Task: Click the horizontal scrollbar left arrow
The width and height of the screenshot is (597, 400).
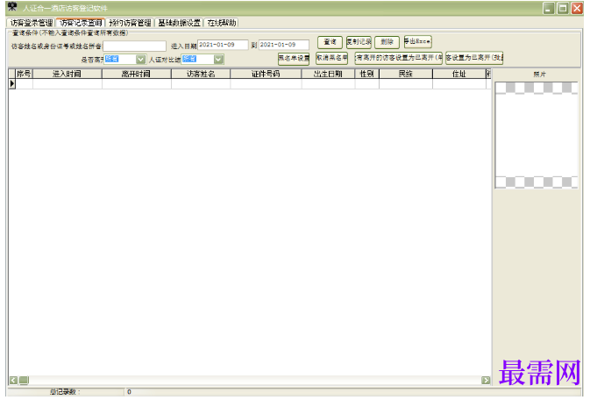Action: tap(13, 380)
